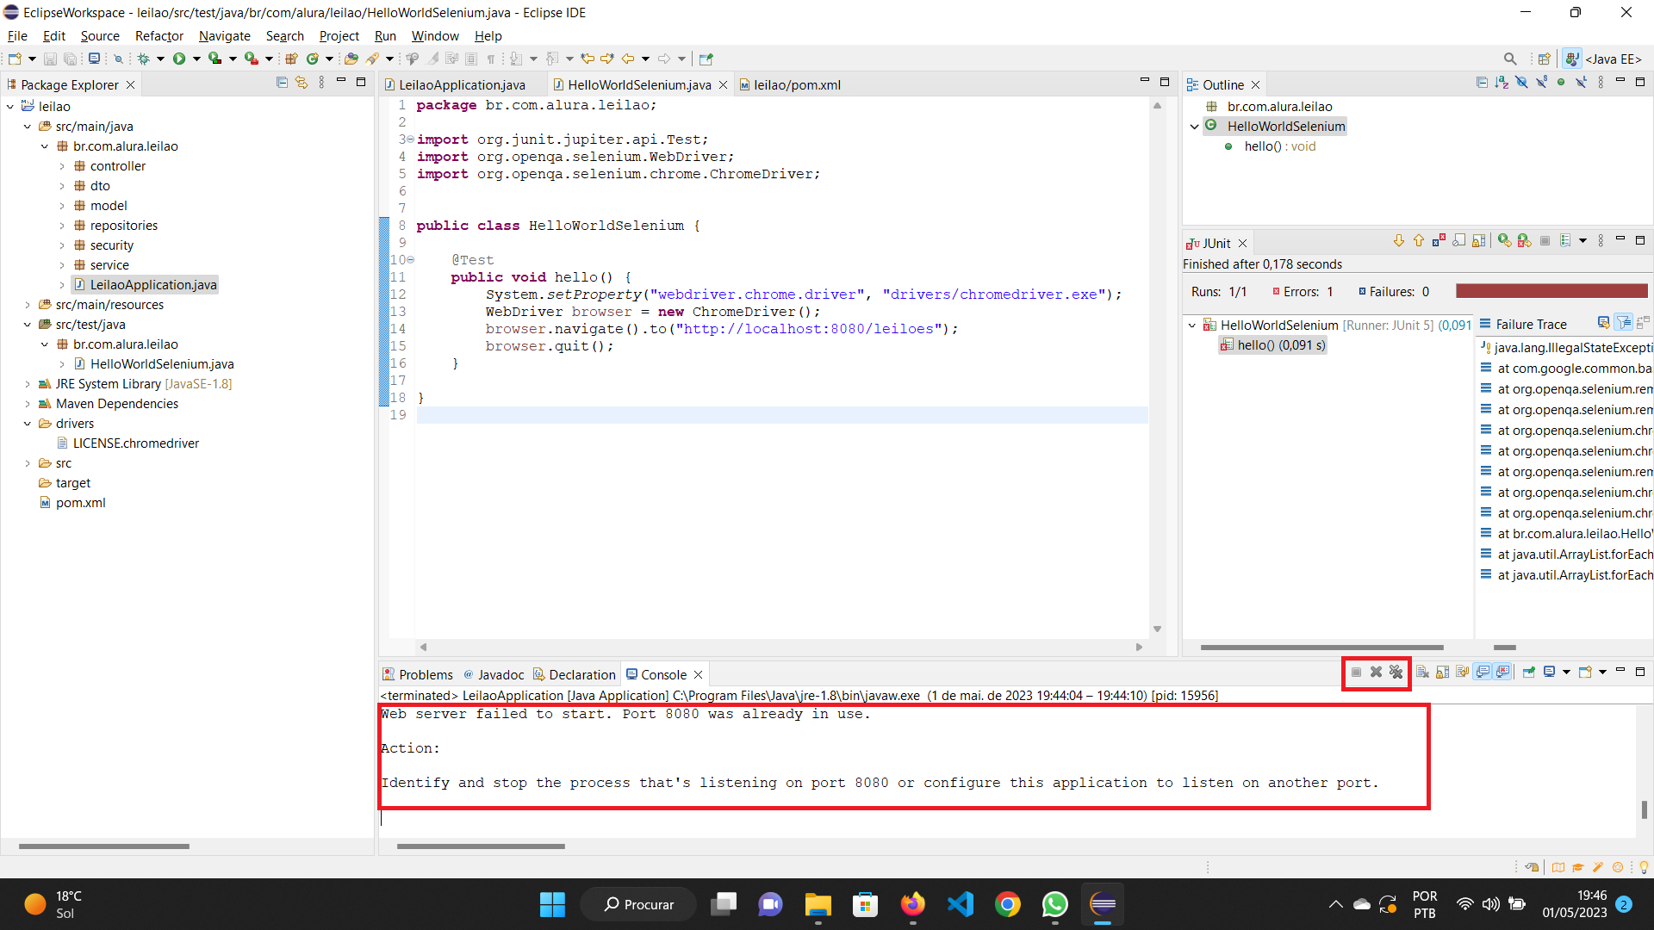Open Debug button dropdown arrow
This screenshot has width=1654, height=930.
[x=160, y=59]
